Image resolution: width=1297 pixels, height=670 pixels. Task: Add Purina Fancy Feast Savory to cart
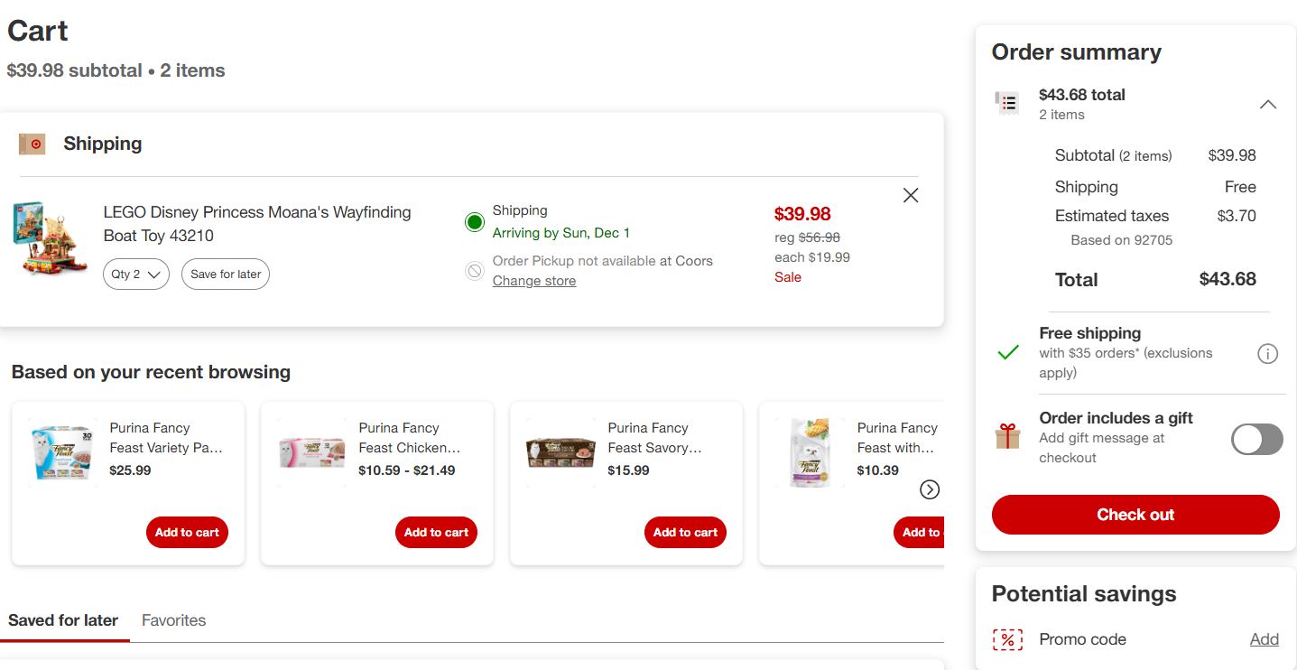(685, 533)
